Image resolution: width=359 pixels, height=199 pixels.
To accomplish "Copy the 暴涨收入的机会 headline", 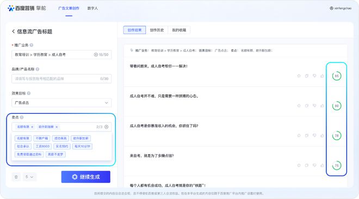I will tap(307, 135).
